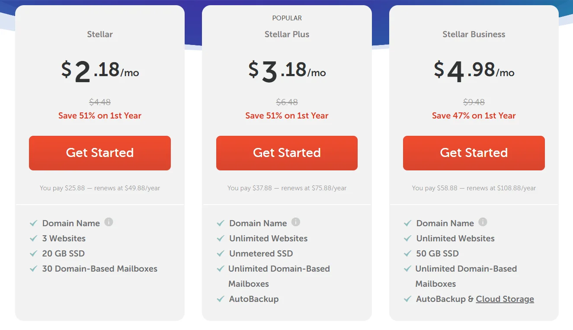Click '3 Websites' feature

64,238
